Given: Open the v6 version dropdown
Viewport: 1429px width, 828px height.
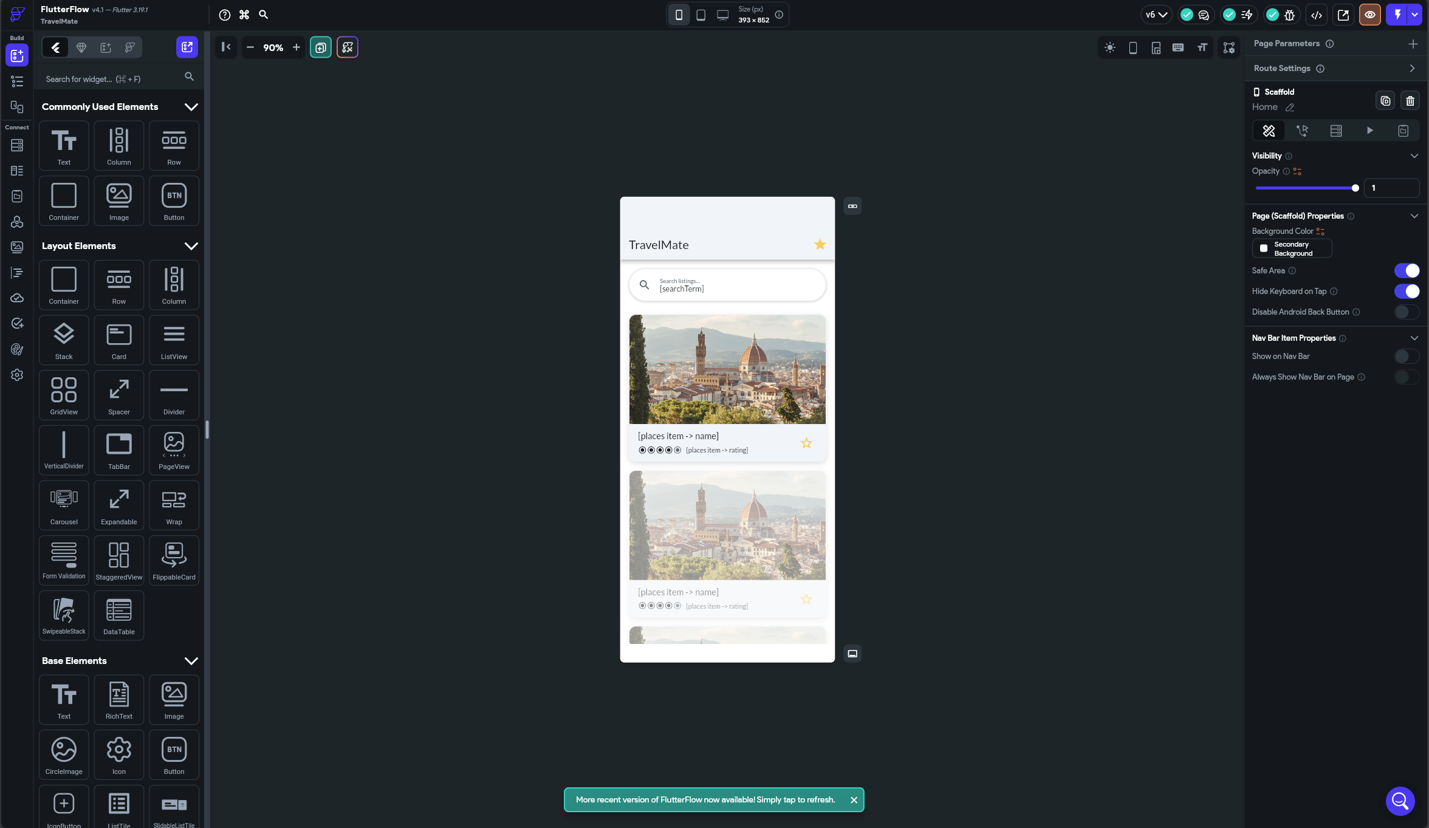Looking at the screenshot, I should tap(1156, 15).
